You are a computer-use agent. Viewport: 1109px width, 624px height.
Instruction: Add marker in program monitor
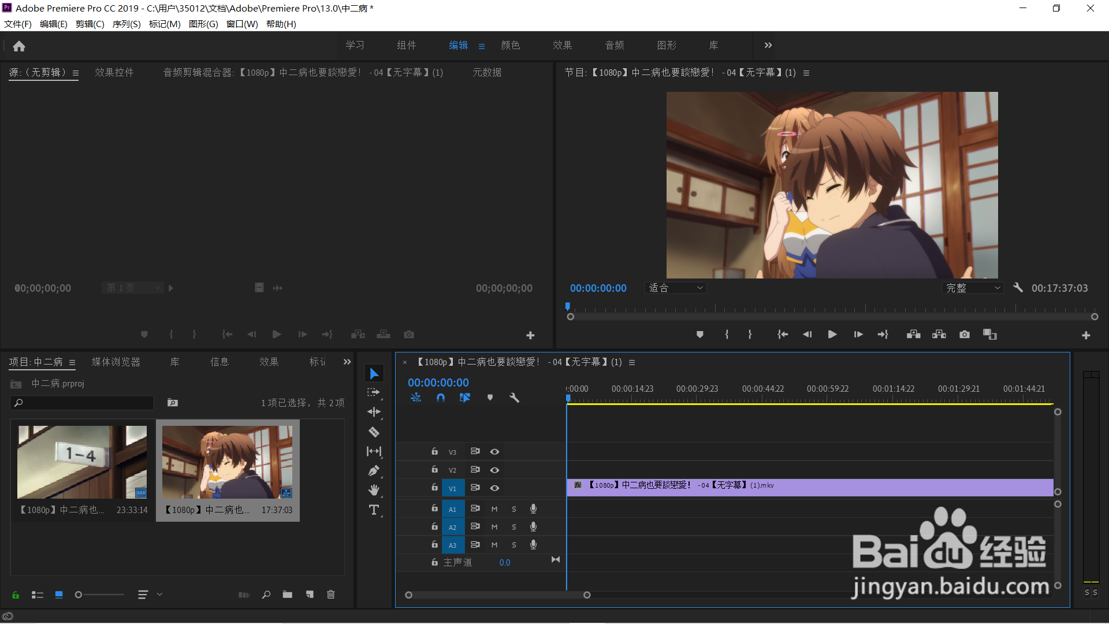[x=699, y=335]
